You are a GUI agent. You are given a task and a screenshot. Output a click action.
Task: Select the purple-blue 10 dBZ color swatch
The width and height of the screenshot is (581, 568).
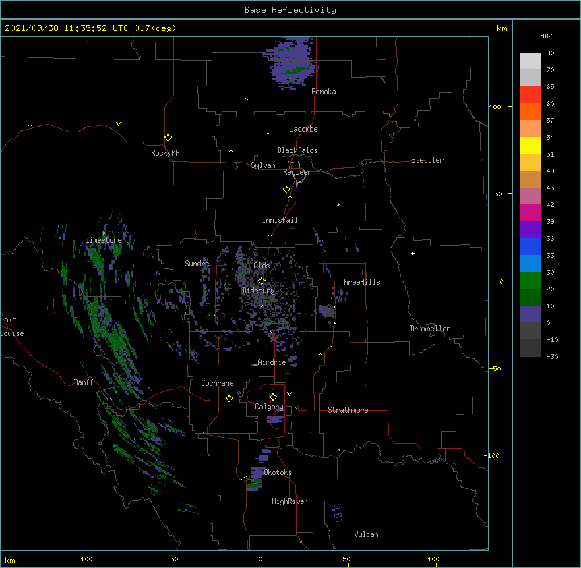point(530,314)
